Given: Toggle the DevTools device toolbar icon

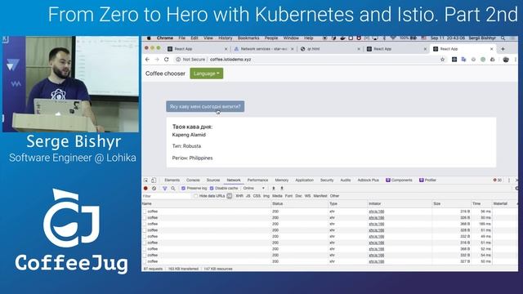Looking at the screenshot, I should point(154,180).
